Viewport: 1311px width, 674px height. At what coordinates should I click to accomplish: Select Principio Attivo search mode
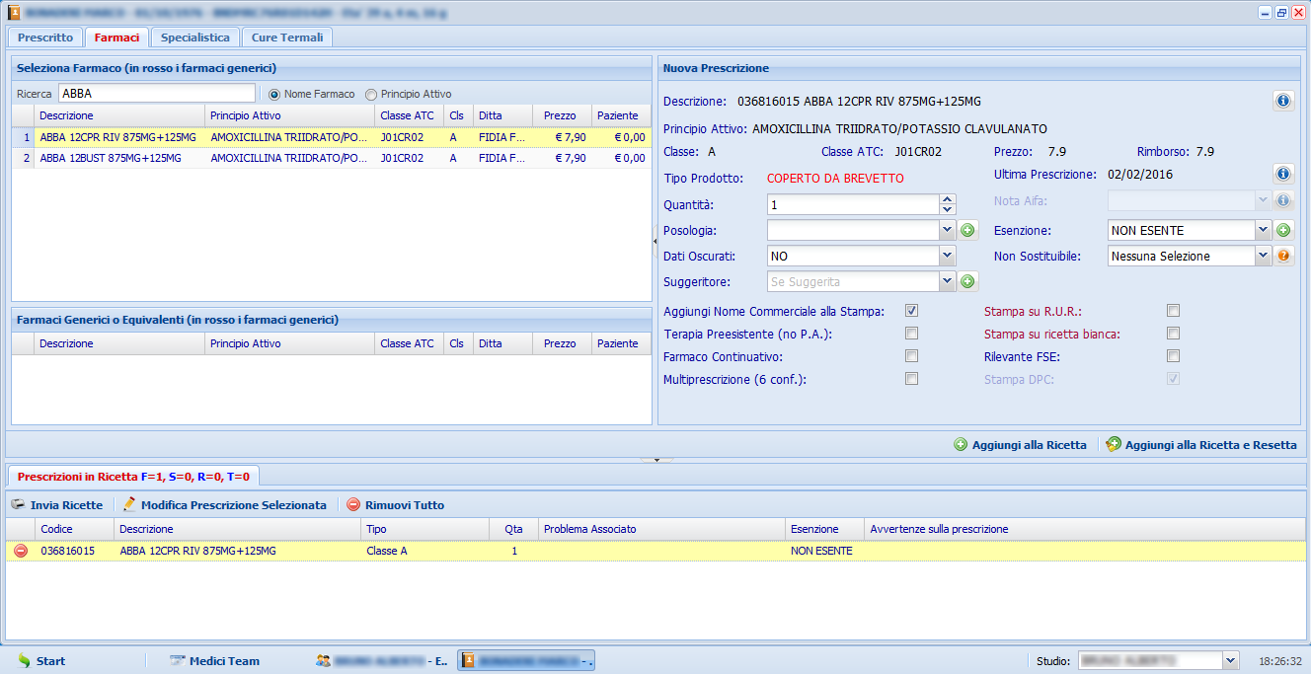(x=371, y=94)
